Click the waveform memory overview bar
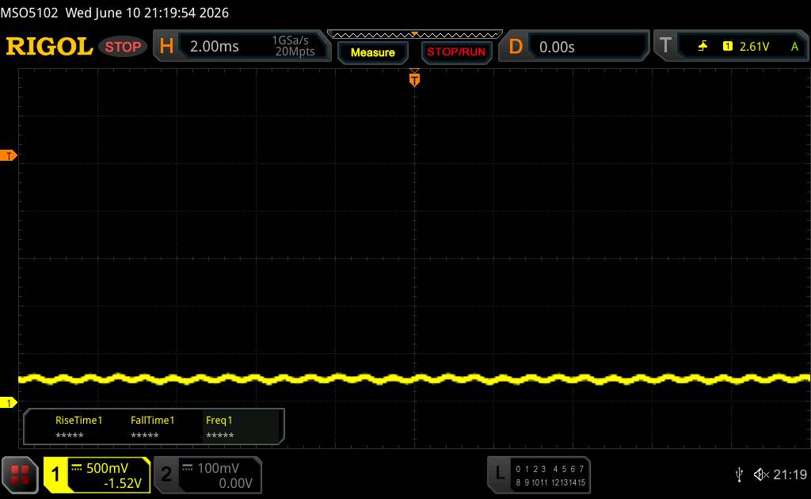 (415, 35)
